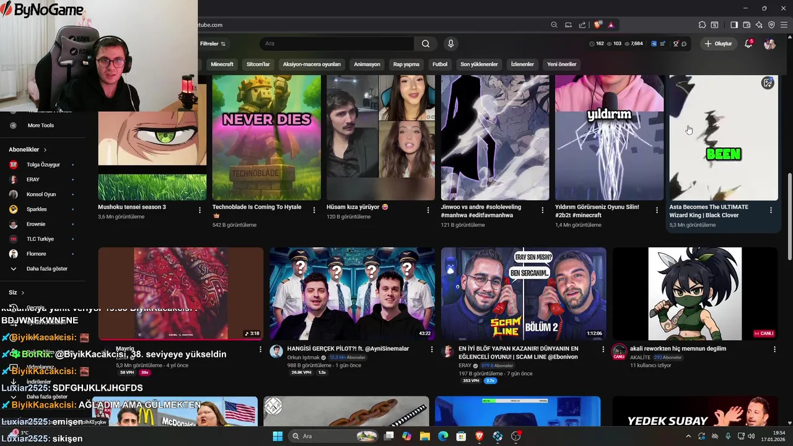Open Konsol Oyun subscription channel
The width and height of the screenshot is (793, 446).
coord(41,195)
